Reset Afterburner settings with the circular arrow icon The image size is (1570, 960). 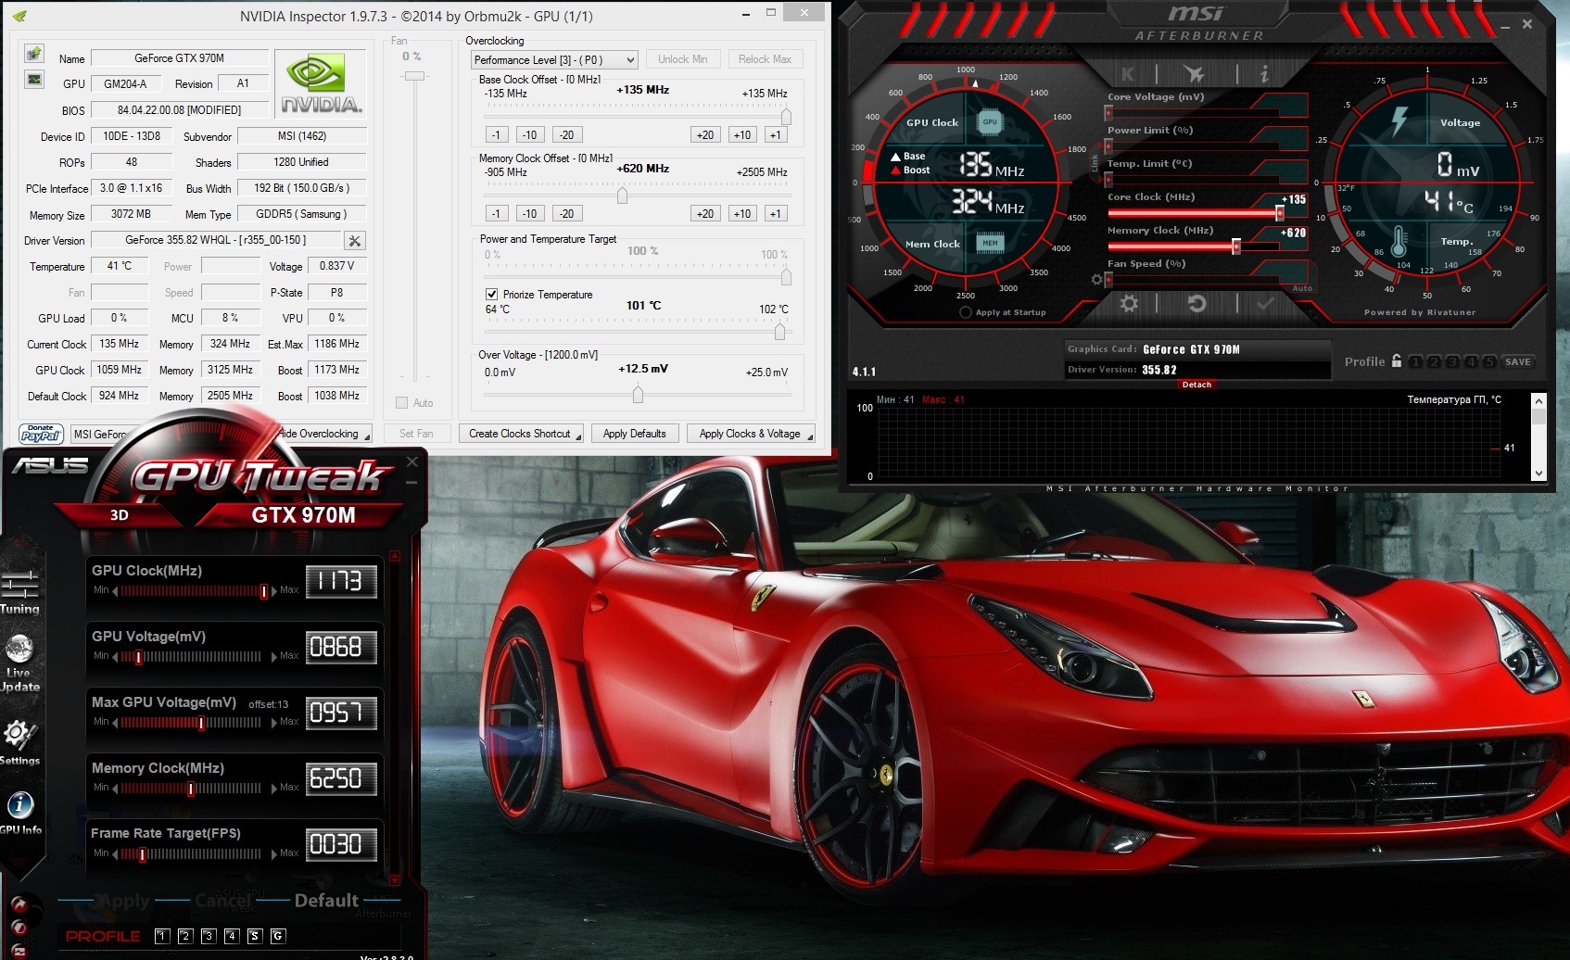(x=1196, y=303)
